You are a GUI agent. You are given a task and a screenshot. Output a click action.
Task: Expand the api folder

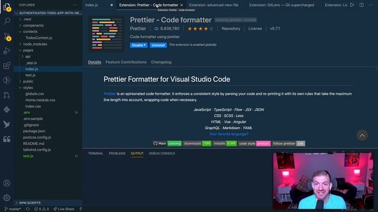[48, 57]
